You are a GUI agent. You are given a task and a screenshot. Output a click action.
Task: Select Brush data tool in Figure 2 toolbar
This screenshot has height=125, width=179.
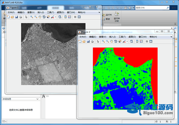pos(124,41)
